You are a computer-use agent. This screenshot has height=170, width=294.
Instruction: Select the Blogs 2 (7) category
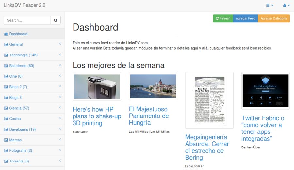coord(32,87)
